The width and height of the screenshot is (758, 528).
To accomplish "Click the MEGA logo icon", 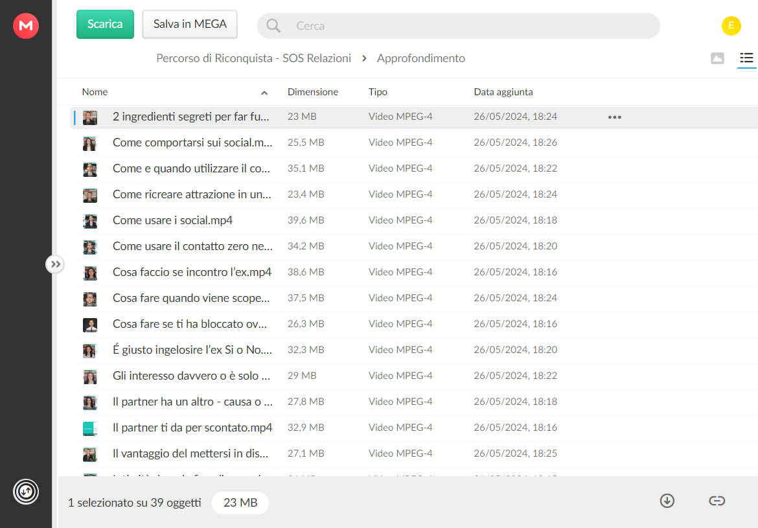I will (x=26, y=26).
